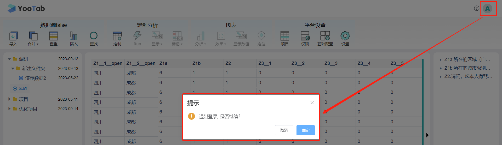This screenshot has width=502, height=145.
Task: Select the 演示数据2 dataset
Action: (x=36, y=78)
